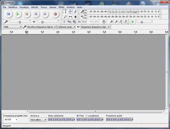Click the vertical scrollbar up arrow
Viewport: 170px width, 129px height.
pyautogui.click(x=167, y=36)
